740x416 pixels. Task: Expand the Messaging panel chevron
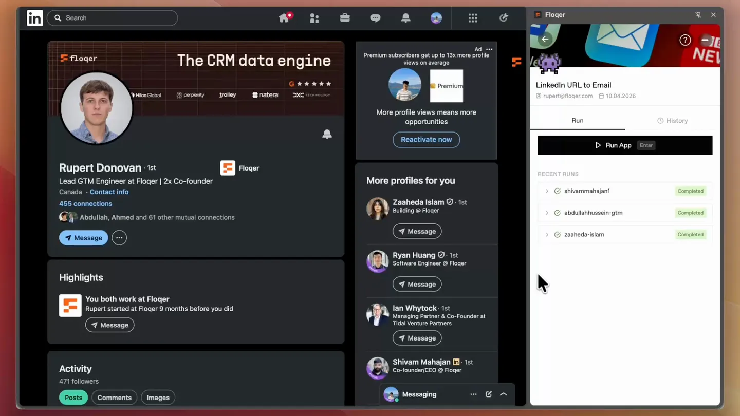(504, 394)
